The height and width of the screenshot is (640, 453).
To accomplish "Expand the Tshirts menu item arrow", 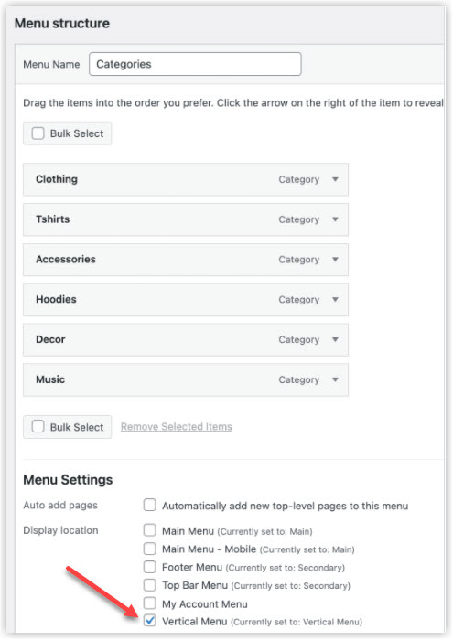I will coord(335,219).
